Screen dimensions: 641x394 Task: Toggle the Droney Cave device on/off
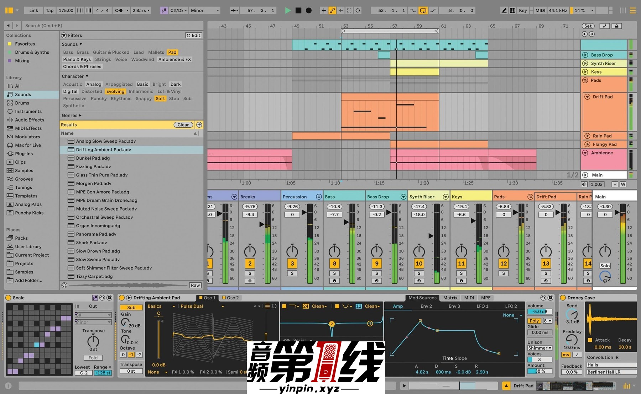point(563,298)
